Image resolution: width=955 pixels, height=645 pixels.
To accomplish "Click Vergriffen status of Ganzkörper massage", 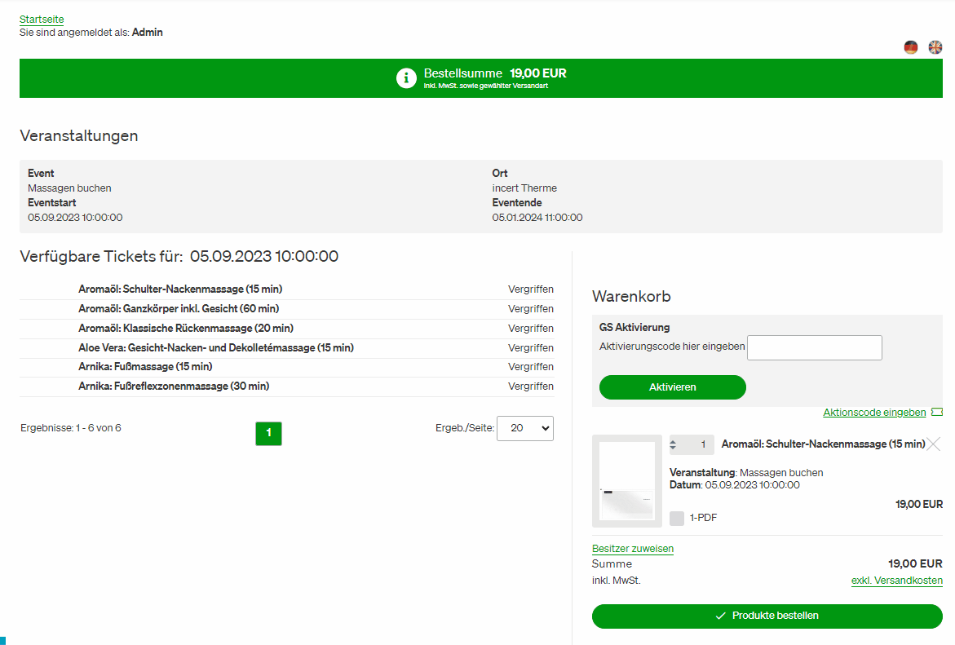I will (530, 309).
